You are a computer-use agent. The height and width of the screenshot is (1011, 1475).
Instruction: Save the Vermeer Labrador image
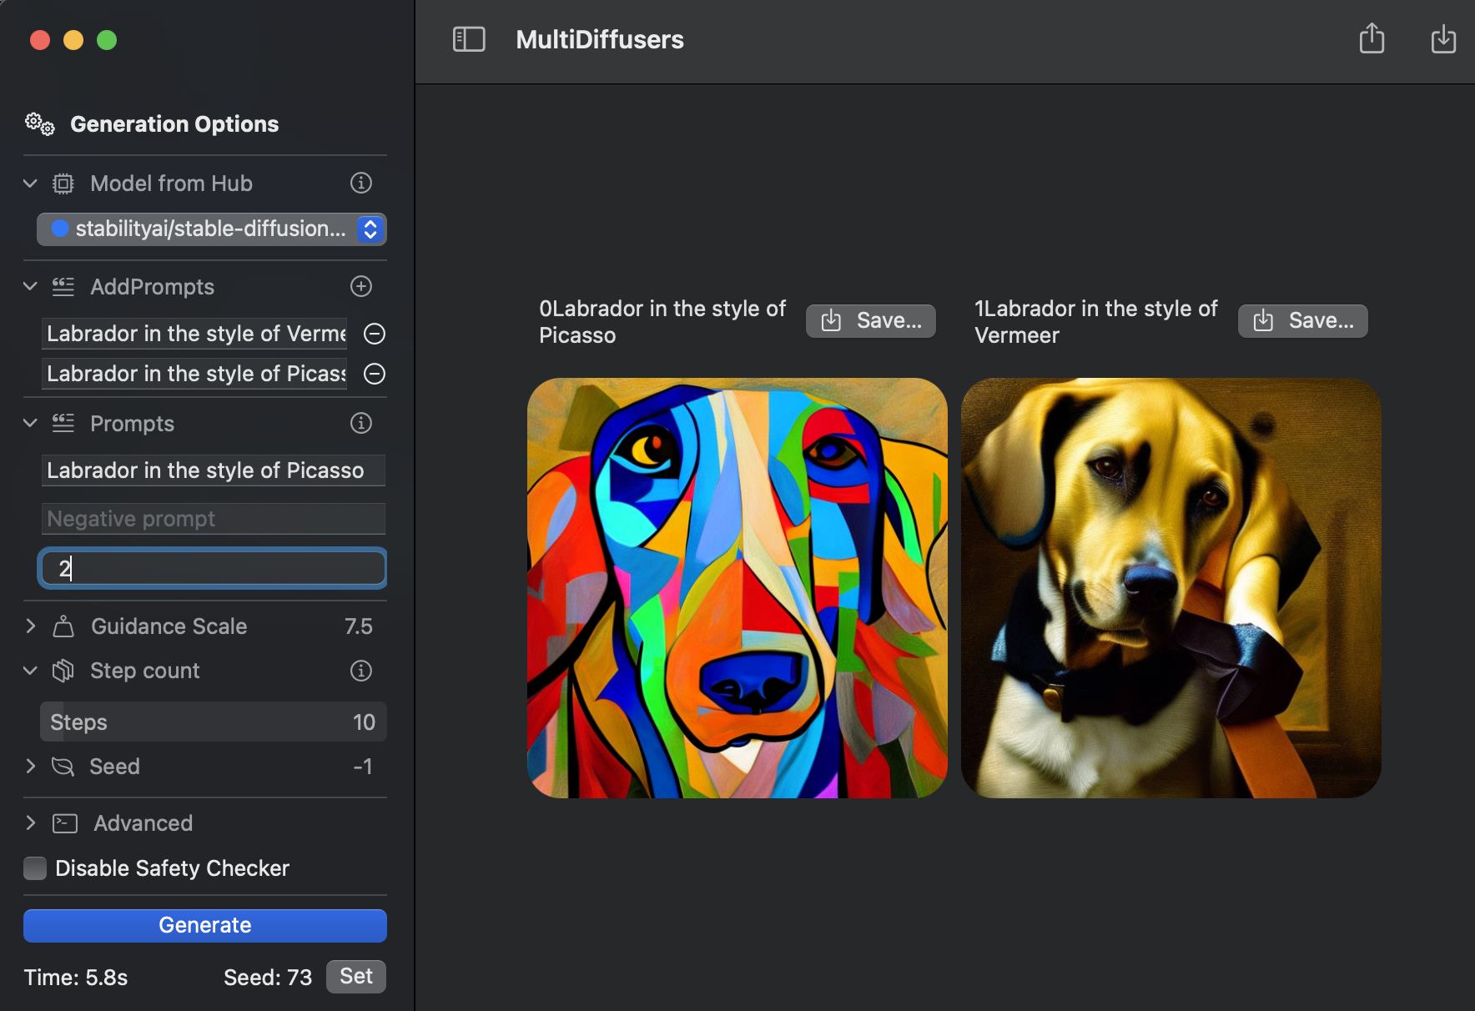click(x=1303, y=321)
